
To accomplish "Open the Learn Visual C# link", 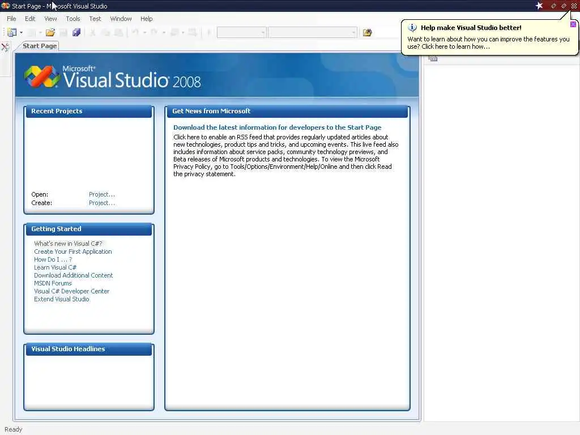I will click(x=56, y=267).
